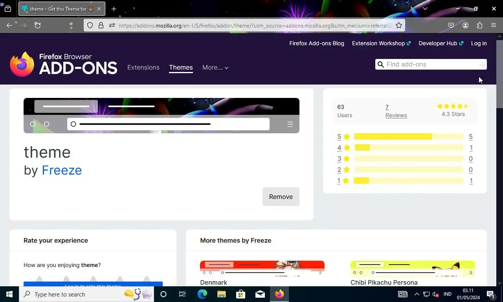This screenshot has width=503, height=302.
Task: Open Extension Workshop link
Action: click(x=381, y=43)
